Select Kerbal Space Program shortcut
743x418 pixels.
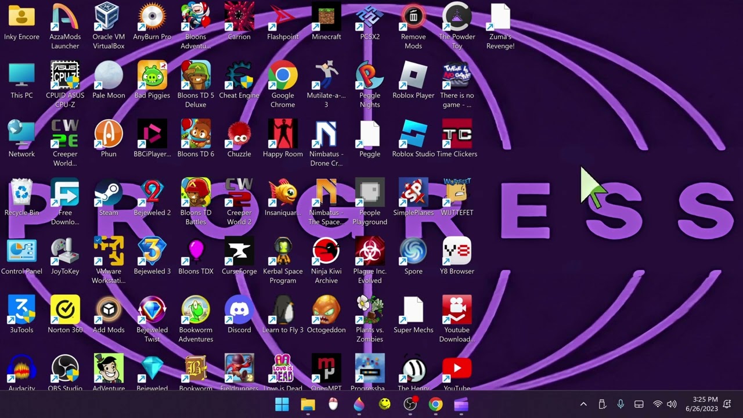click(x=283, y=261)
